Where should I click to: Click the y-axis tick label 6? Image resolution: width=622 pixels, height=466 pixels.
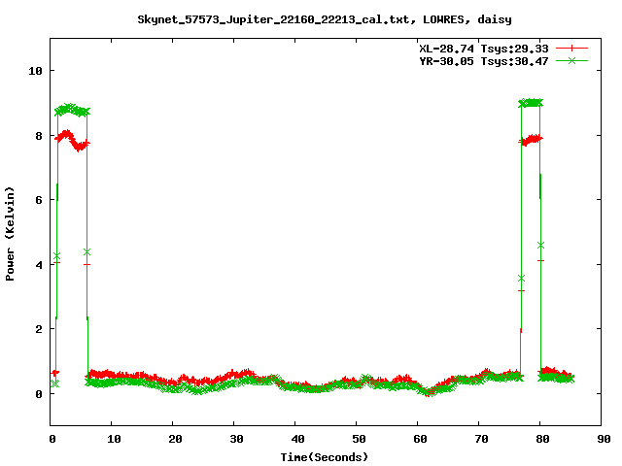[39, 200]
